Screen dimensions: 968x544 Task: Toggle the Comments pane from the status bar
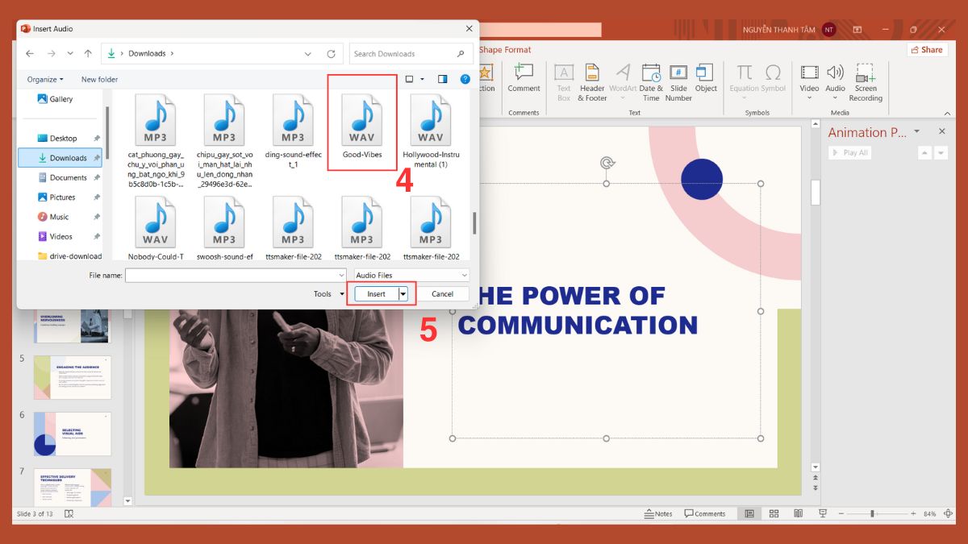coord(705,513)
